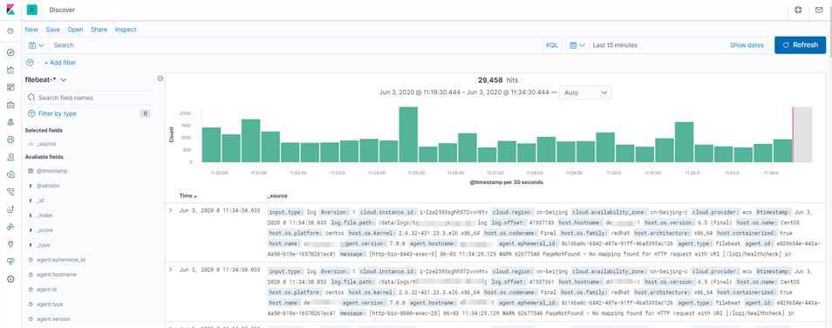Screen dimensions: 832x328
Task: Open Canvas from the side navigation
Action: pos(10,105)
